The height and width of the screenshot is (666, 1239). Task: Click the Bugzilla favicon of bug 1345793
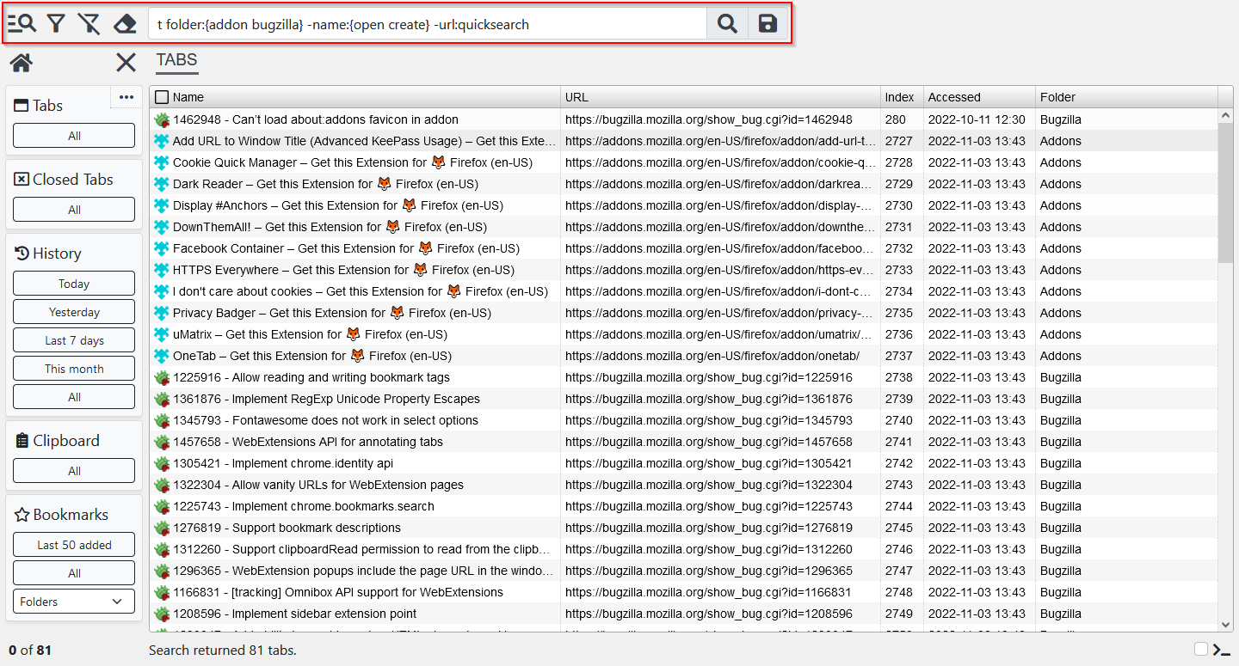(162, 420)
